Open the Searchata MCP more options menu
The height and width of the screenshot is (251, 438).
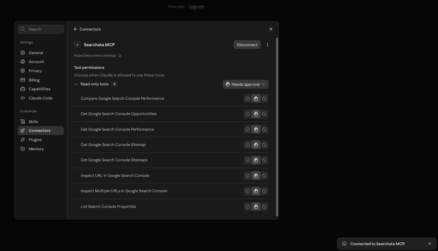pos(268,45)
